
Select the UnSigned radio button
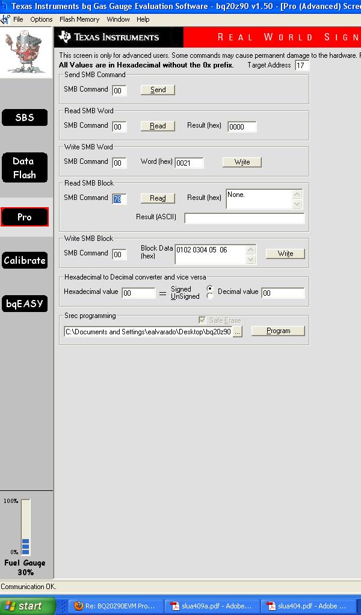point(210,296)
